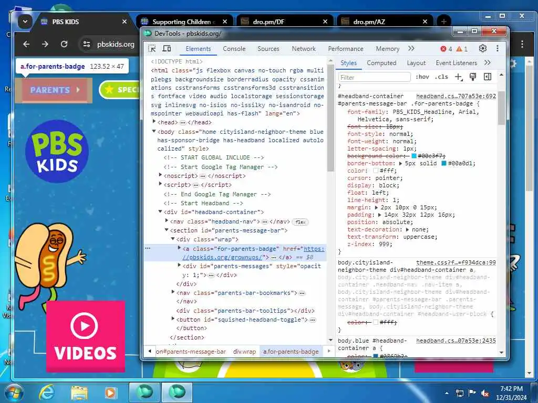Open site information icon beside pbskids.org
538x403 pixels.
pos(87,44)
